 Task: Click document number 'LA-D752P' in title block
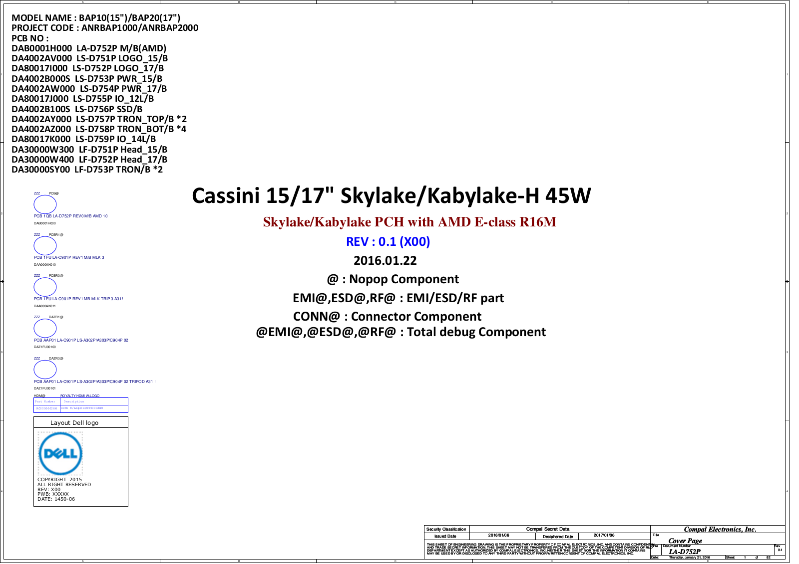coord(685,552)
